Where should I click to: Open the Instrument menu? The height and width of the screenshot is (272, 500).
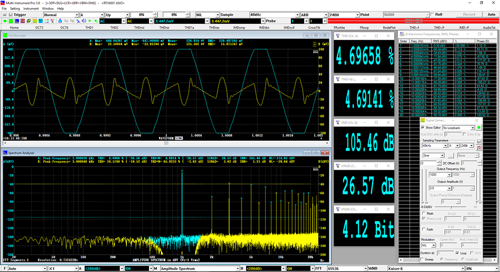tap(31, 8)
